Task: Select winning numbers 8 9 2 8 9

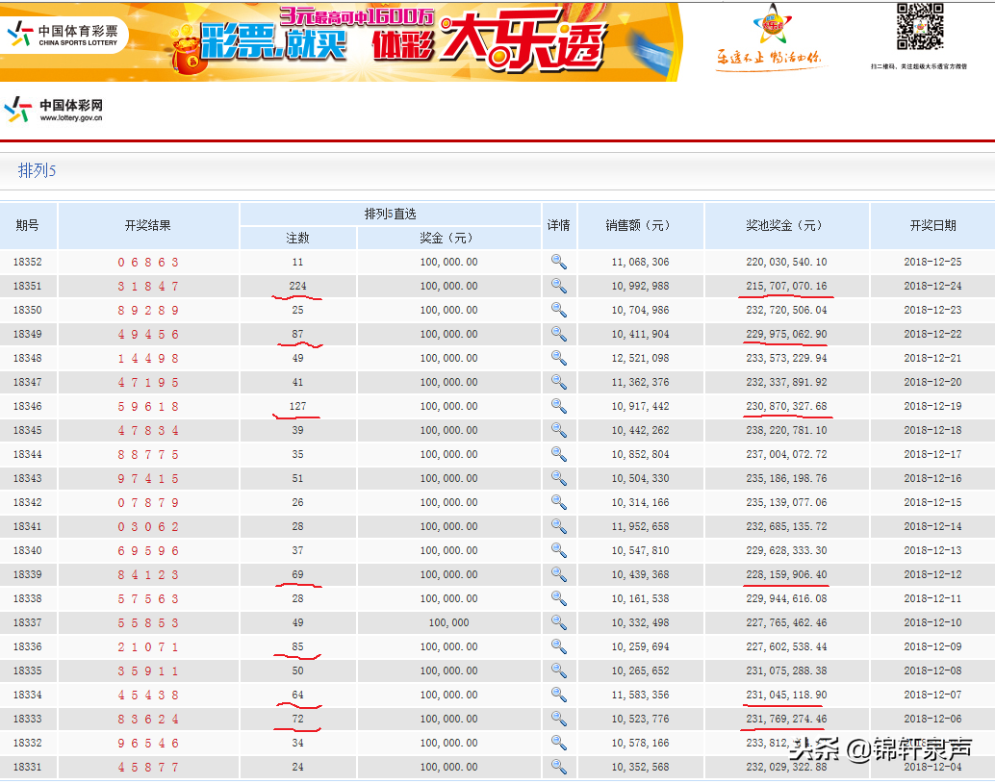Action: (148, 310)
